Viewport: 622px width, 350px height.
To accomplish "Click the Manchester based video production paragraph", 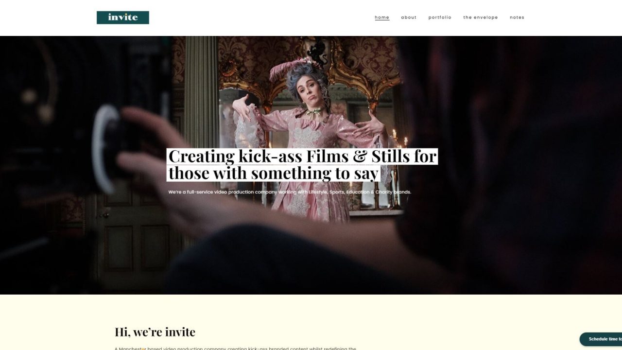I will pos(236,348).
